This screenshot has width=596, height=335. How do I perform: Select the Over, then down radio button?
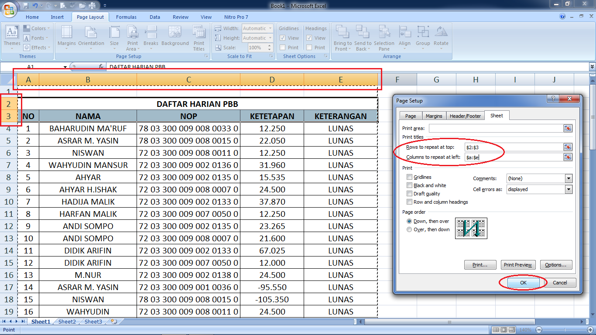pos(409,229)
